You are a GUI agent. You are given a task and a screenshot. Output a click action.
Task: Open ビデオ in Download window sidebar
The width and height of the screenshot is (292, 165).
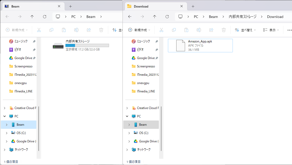pyautogui.click(x=140, y=50)
